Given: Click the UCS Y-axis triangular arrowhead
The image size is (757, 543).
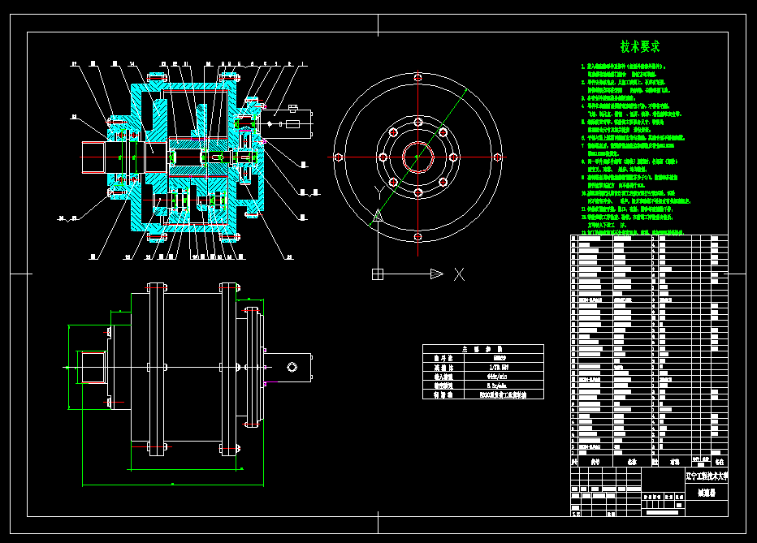Looking at the screenshot, I should pyautogui.click(x=378, y=216).
